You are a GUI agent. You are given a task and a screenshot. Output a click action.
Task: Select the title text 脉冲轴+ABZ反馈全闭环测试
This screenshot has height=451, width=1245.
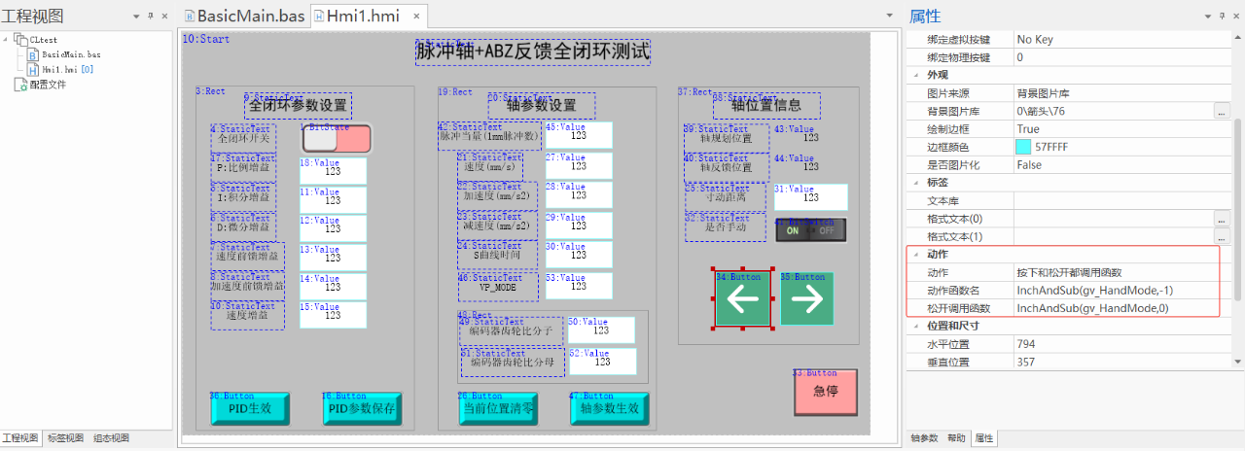click(533, 52)
